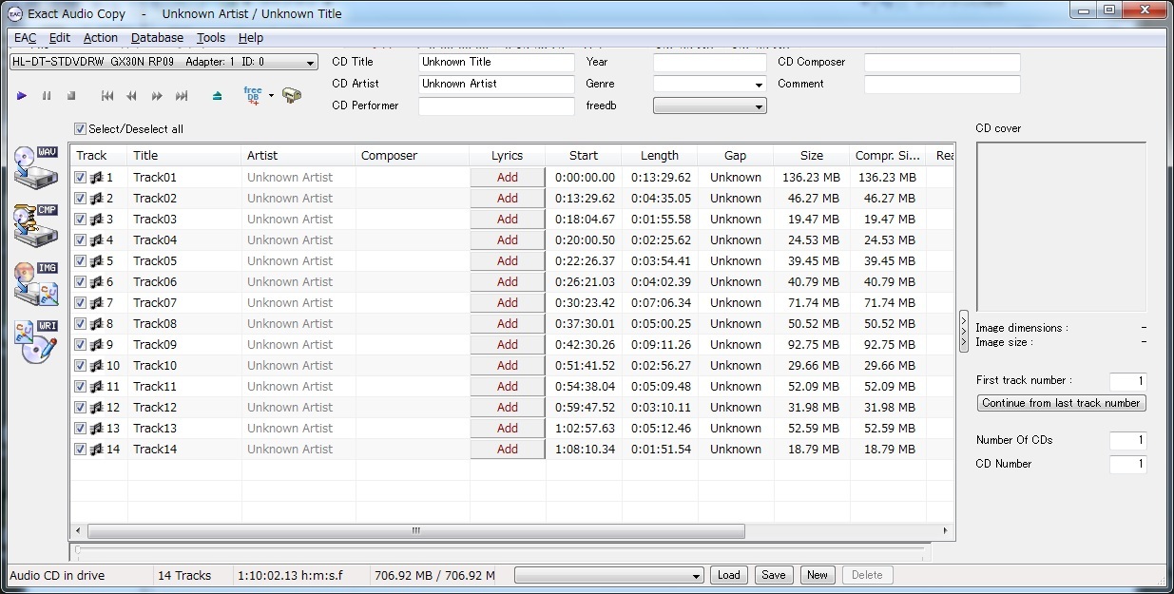Copy selected tracks uncompressed WAV icon
The image size is (1174, 594).
click(36, 169)
